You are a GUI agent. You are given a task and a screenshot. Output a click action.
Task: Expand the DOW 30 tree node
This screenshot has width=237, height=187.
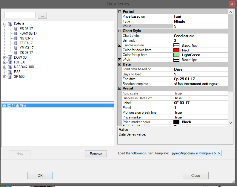5,57
